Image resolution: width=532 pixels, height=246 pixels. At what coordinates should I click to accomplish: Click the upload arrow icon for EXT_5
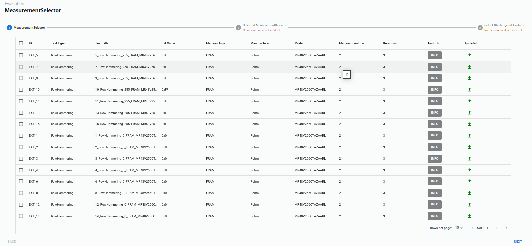(x=469, y=55)
